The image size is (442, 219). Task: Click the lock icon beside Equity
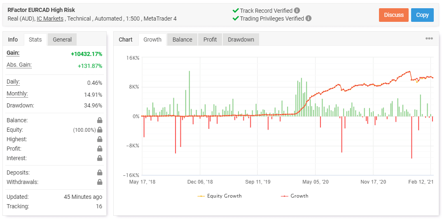[99, 130]
